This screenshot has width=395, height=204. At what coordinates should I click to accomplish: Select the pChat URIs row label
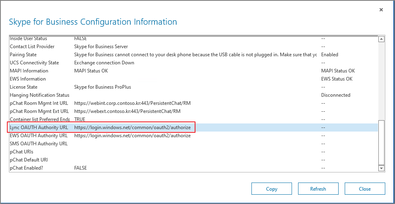pos(21,152)
